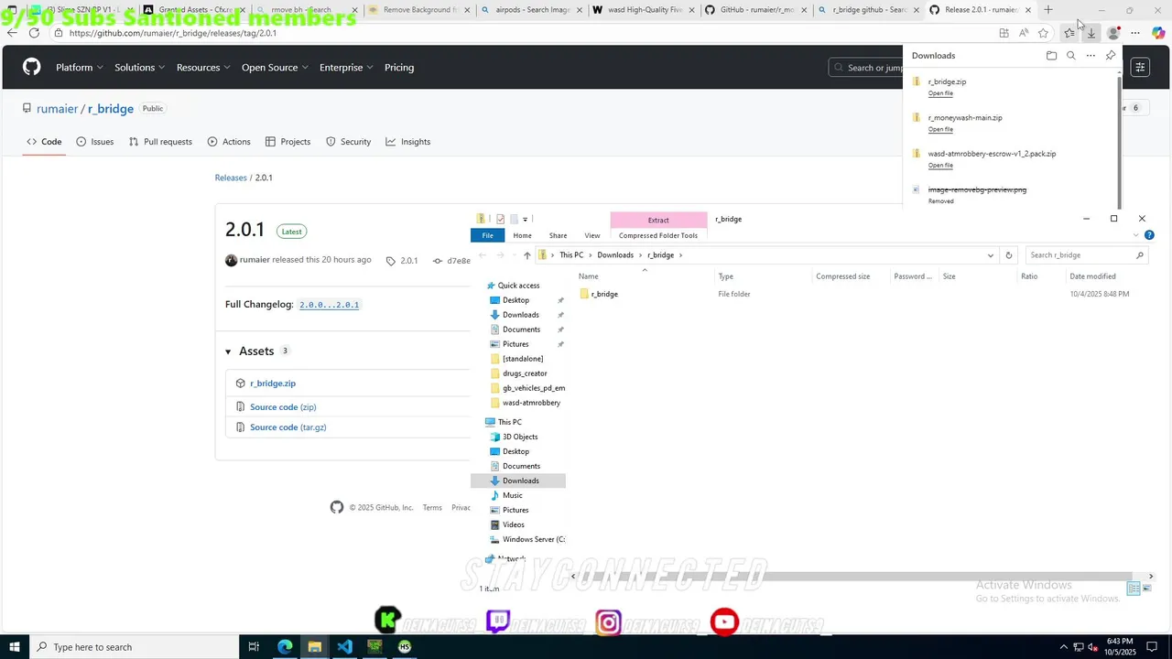
Task: Open Visual Studio Code from taskbar
Action: coord(344,647)
